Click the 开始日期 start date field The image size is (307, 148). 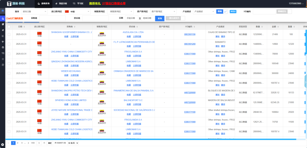[132, 18]
